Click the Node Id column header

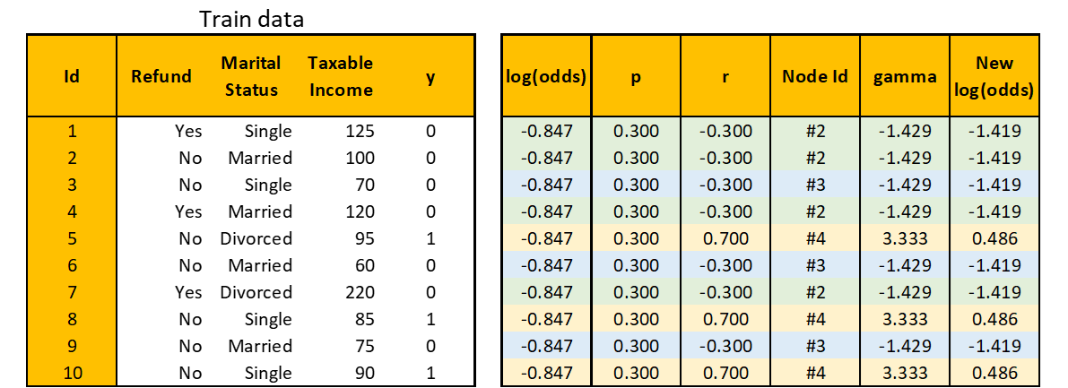(x=814, y=76)
